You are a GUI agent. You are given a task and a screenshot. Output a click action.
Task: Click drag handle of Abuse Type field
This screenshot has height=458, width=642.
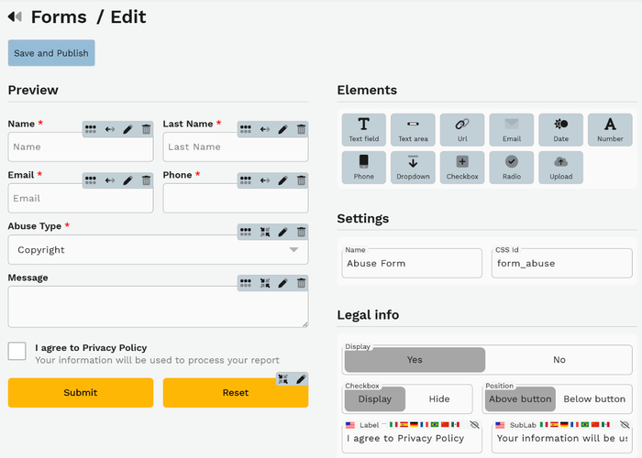(246, 233)
